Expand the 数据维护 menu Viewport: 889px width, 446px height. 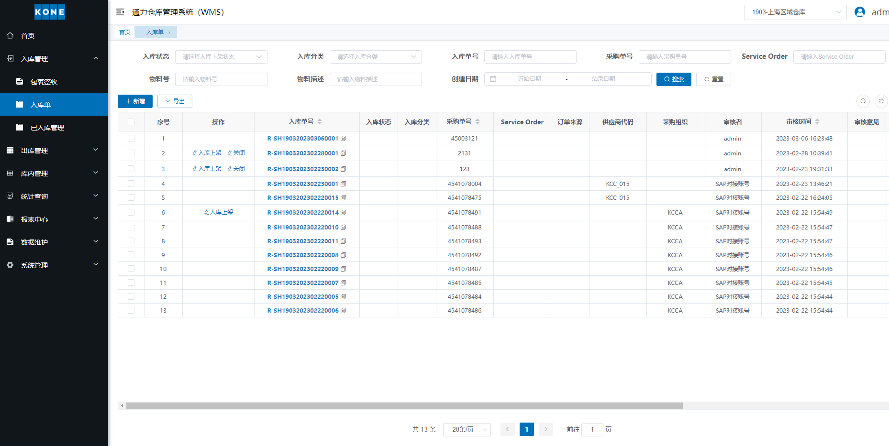(x=54, y=242)
